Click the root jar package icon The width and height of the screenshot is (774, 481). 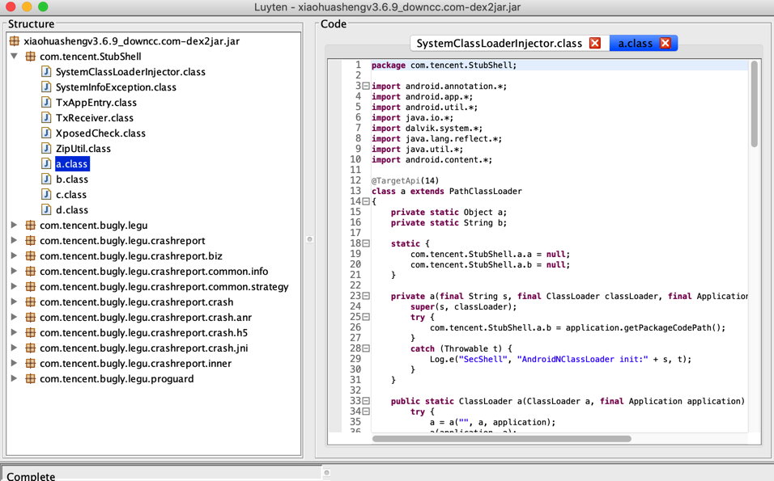coord(15,41)
